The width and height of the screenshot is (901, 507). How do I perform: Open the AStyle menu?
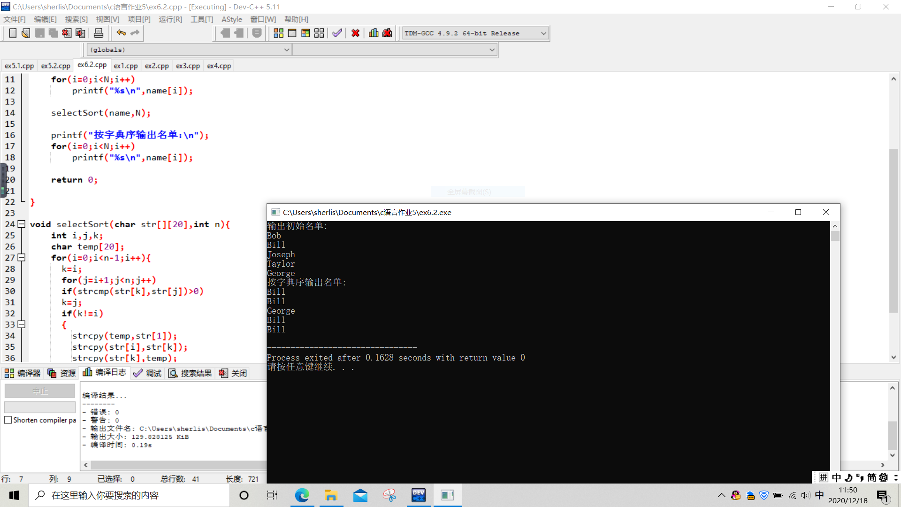coord(231,19)
